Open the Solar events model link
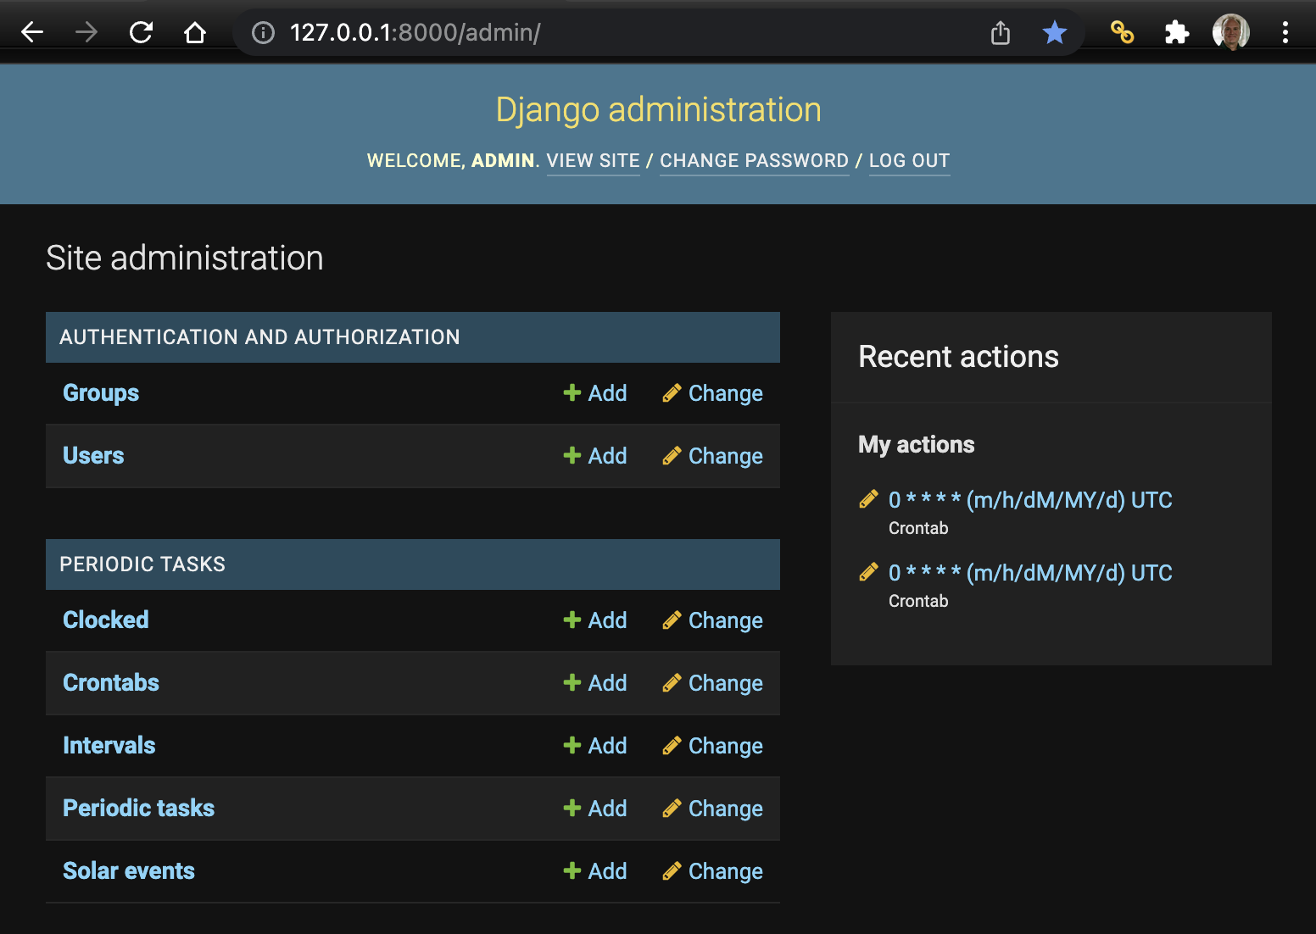Image resolution: width=1316 pixels, height=934 pixels. [x=129, y=870]
